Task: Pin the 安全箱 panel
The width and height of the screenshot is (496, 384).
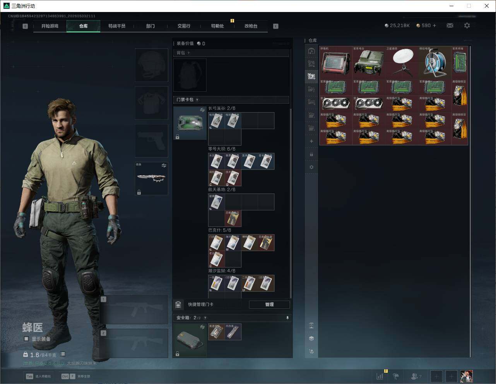Action: 287,318
